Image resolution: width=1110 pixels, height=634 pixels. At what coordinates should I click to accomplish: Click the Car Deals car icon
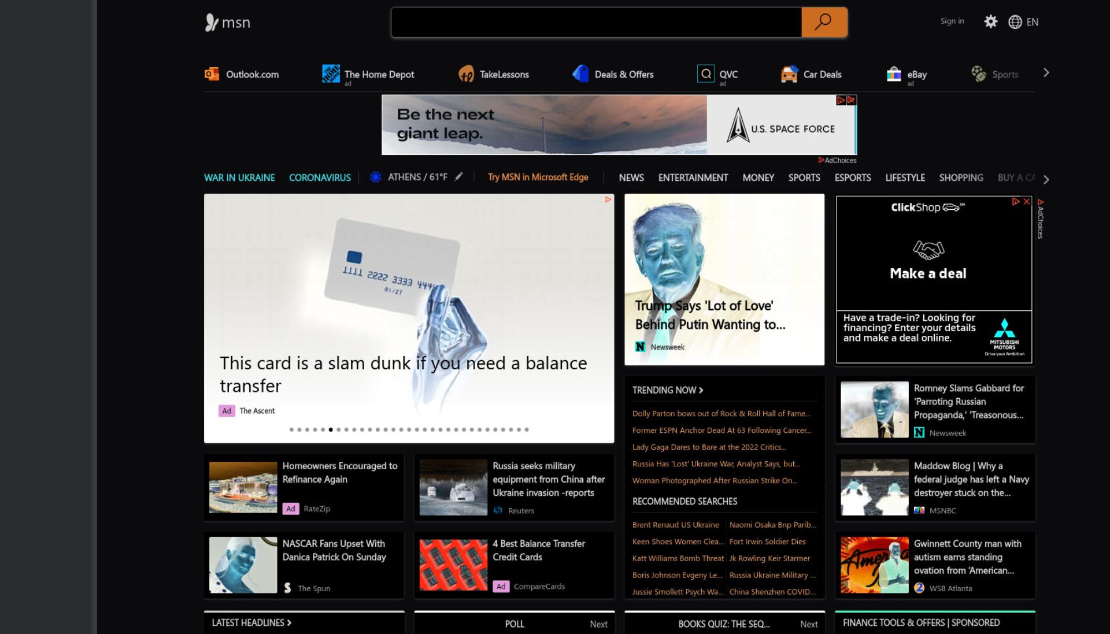pos(789,74)
